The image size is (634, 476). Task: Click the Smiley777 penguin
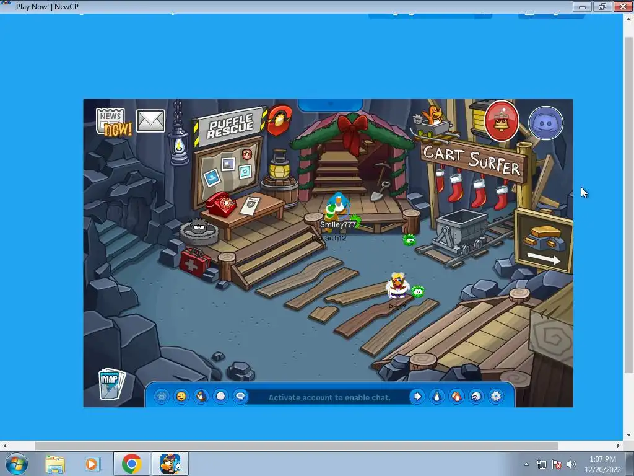tap(338, 206)
